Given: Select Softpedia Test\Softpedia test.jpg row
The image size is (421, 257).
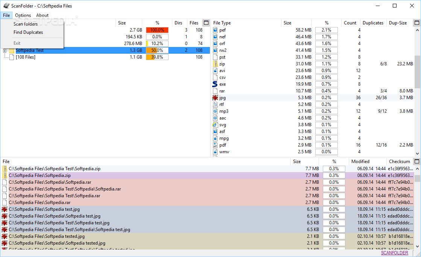Looking at the screenshot, I should 207,223.
